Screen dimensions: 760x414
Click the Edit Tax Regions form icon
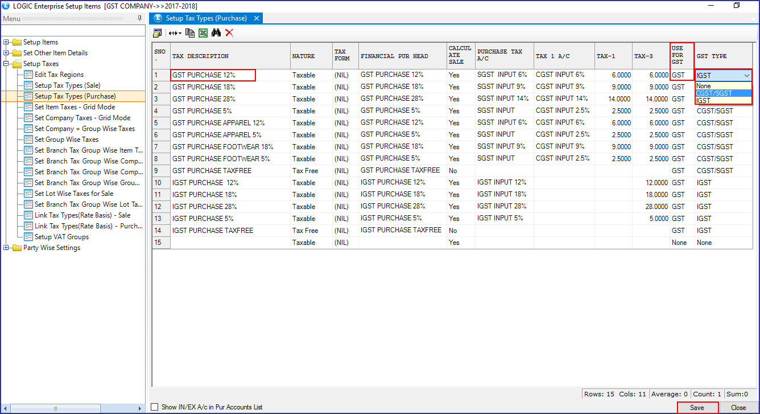(28, 75)
